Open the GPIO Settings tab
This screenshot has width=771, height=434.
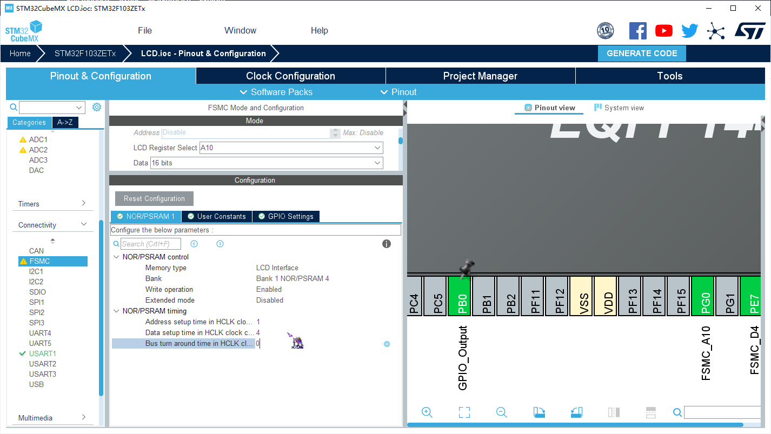pyautogui.click(x=286, y=216)
